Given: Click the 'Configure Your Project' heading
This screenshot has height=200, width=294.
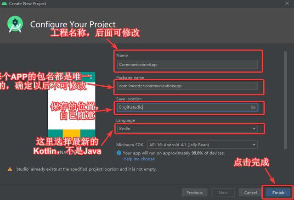Looking at the screenshot, I should (x=73, y=24).
